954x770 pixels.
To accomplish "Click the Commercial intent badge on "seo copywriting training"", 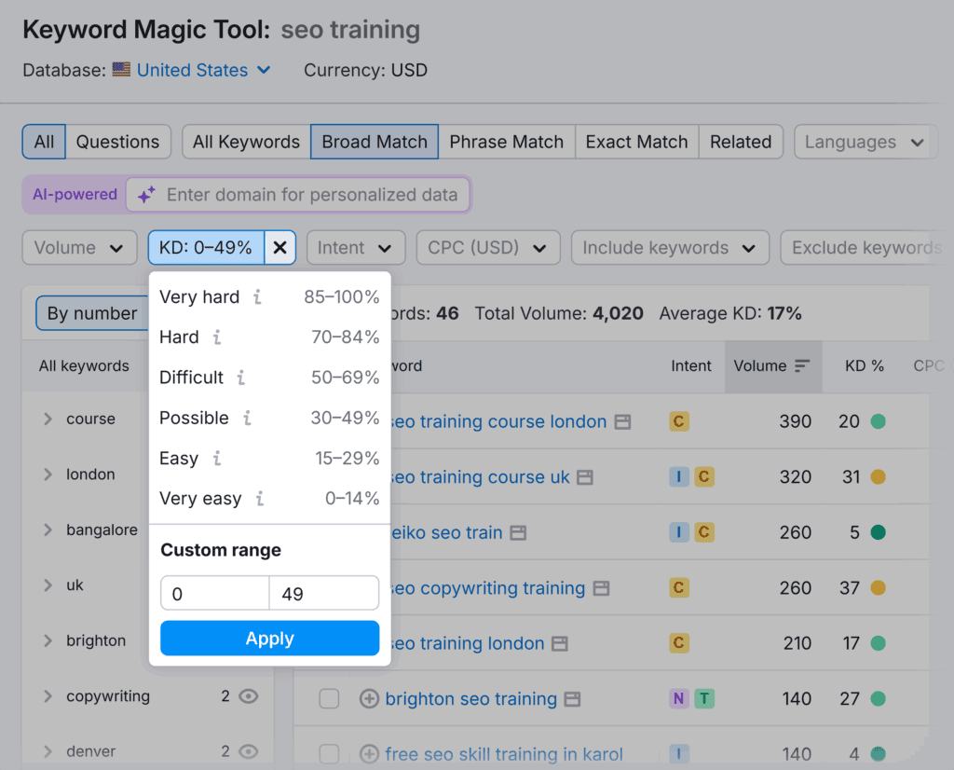I will [x=678, y=588].
